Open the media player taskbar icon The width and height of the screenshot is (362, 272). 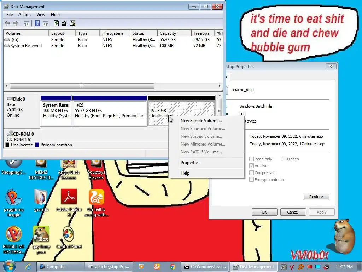[x=141, y=267]
